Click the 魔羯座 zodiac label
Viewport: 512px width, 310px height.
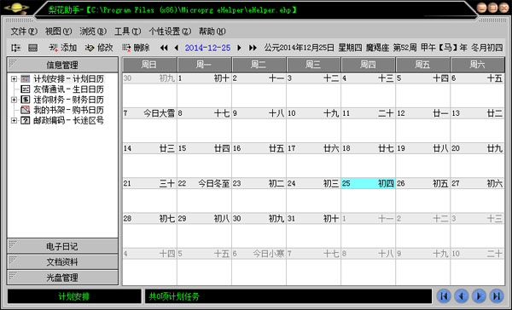(x=378, y=48)
